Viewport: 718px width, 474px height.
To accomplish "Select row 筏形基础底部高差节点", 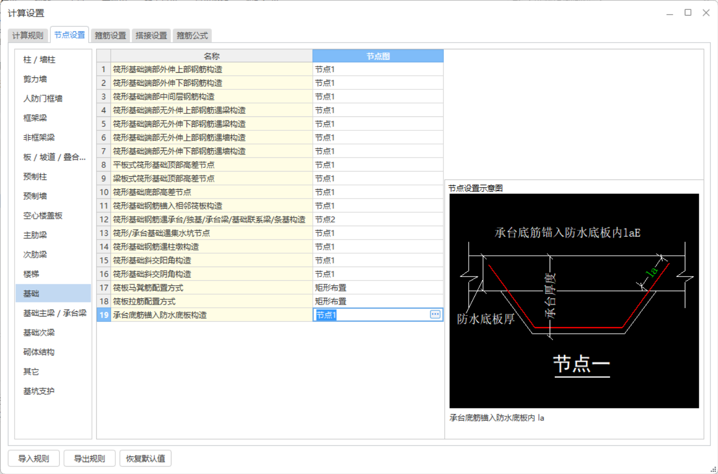I will click(x=211, y=192).
